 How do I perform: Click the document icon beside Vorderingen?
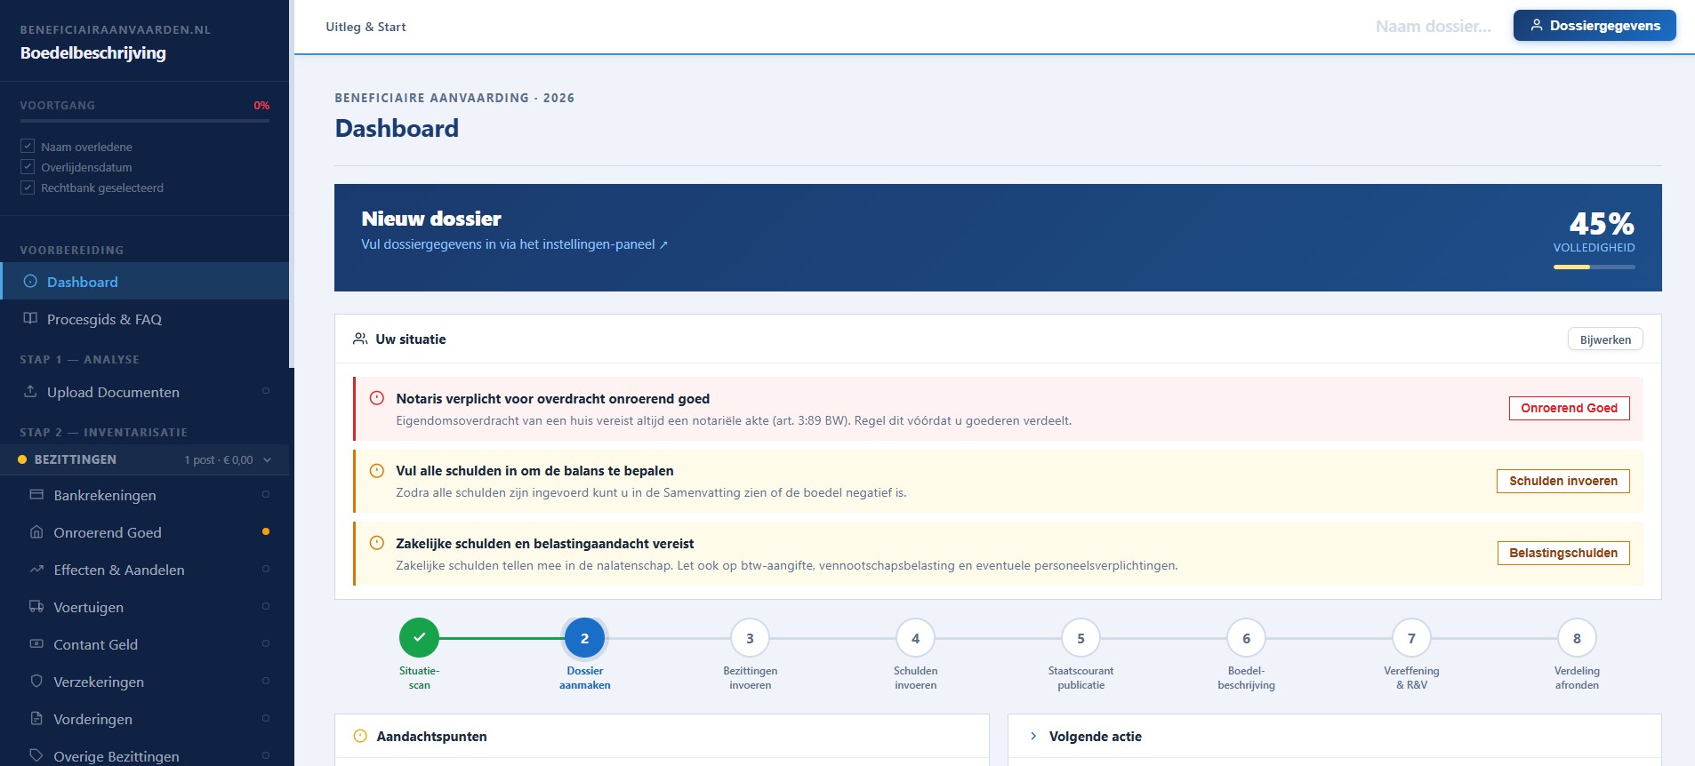[x=36, y=718]
